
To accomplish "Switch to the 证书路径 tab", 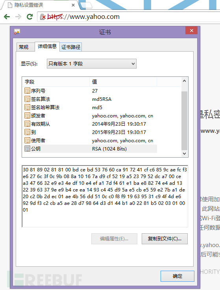I will [71, 47].
